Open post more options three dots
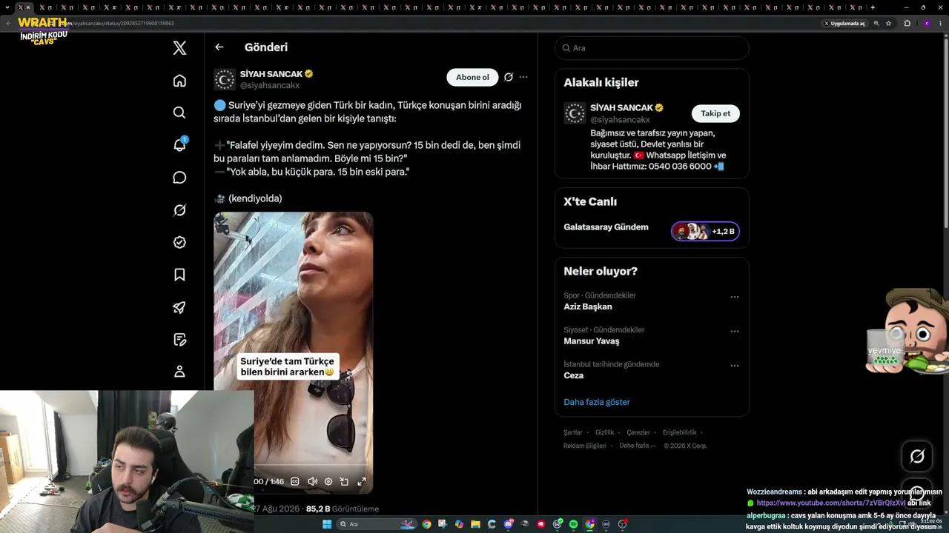The height and width of the screenshot is (533, 949). [523, 77]
